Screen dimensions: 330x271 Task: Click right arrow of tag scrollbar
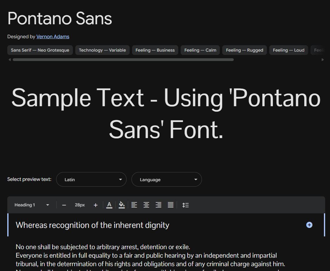coord(323,60)
